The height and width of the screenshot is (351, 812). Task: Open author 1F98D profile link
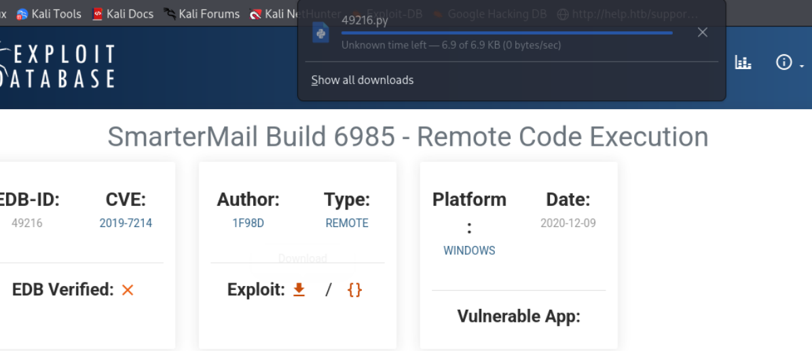click(248, 223)
